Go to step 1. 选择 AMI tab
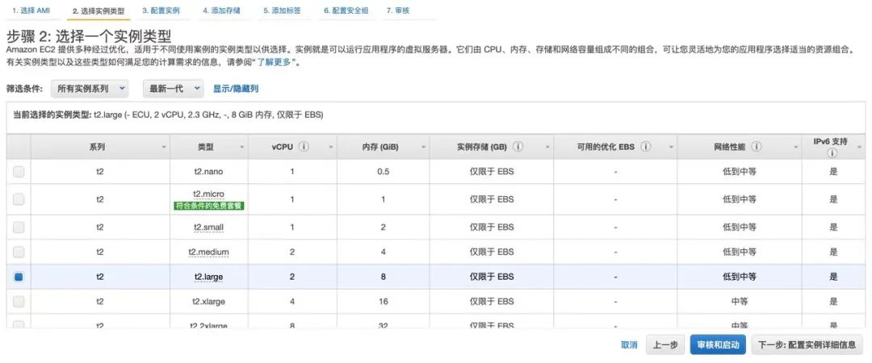 point(31,10)
